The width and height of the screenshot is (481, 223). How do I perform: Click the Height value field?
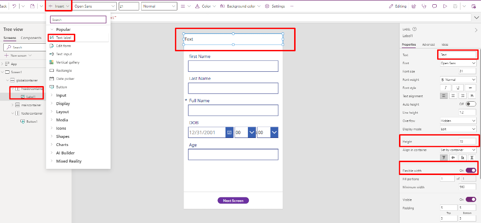tap(467, 142)
